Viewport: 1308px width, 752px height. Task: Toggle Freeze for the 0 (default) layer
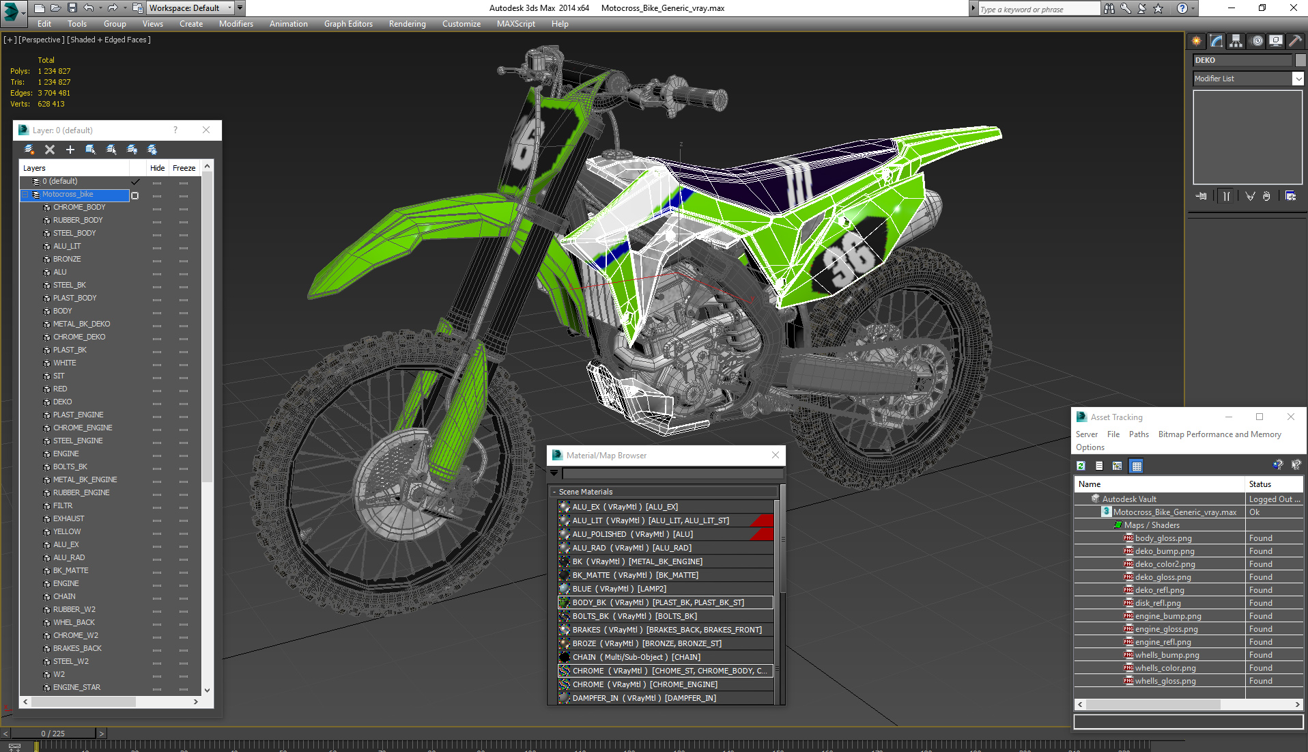pyautogui.click(x=184, y=183)
